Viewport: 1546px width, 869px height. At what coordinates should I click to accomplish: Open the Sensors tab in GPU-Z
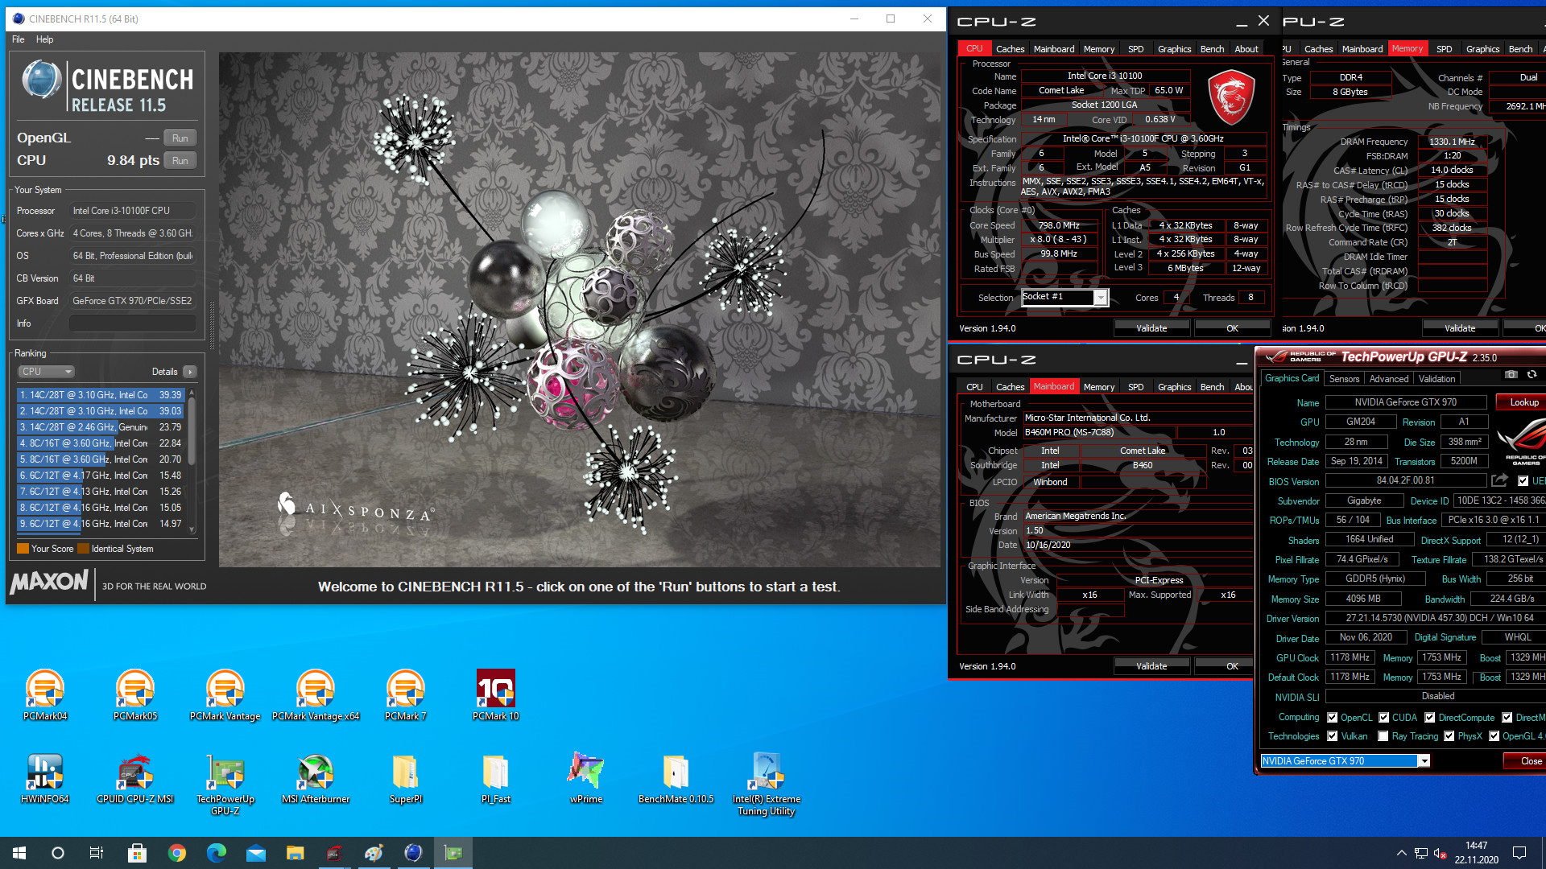1344,379
